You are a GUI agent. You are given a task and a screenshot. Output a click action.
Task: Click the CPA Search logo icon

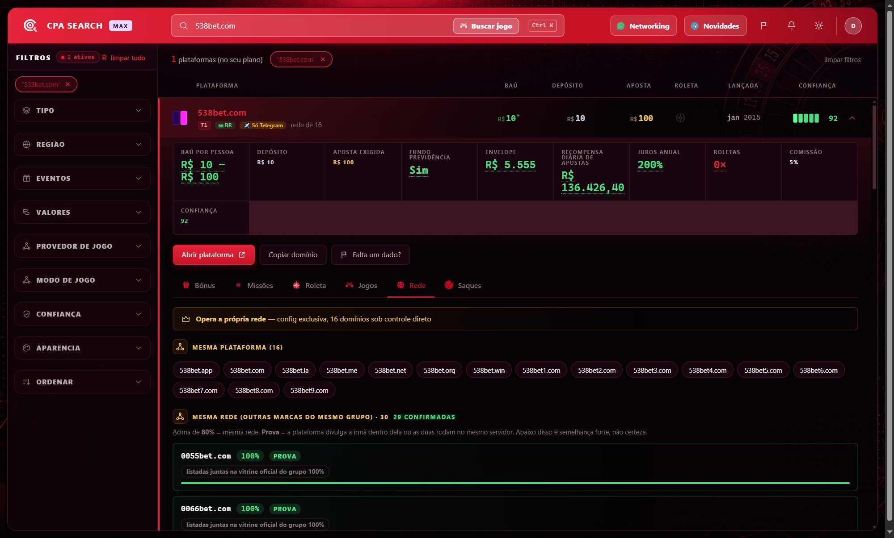click(x=30, y=25)
